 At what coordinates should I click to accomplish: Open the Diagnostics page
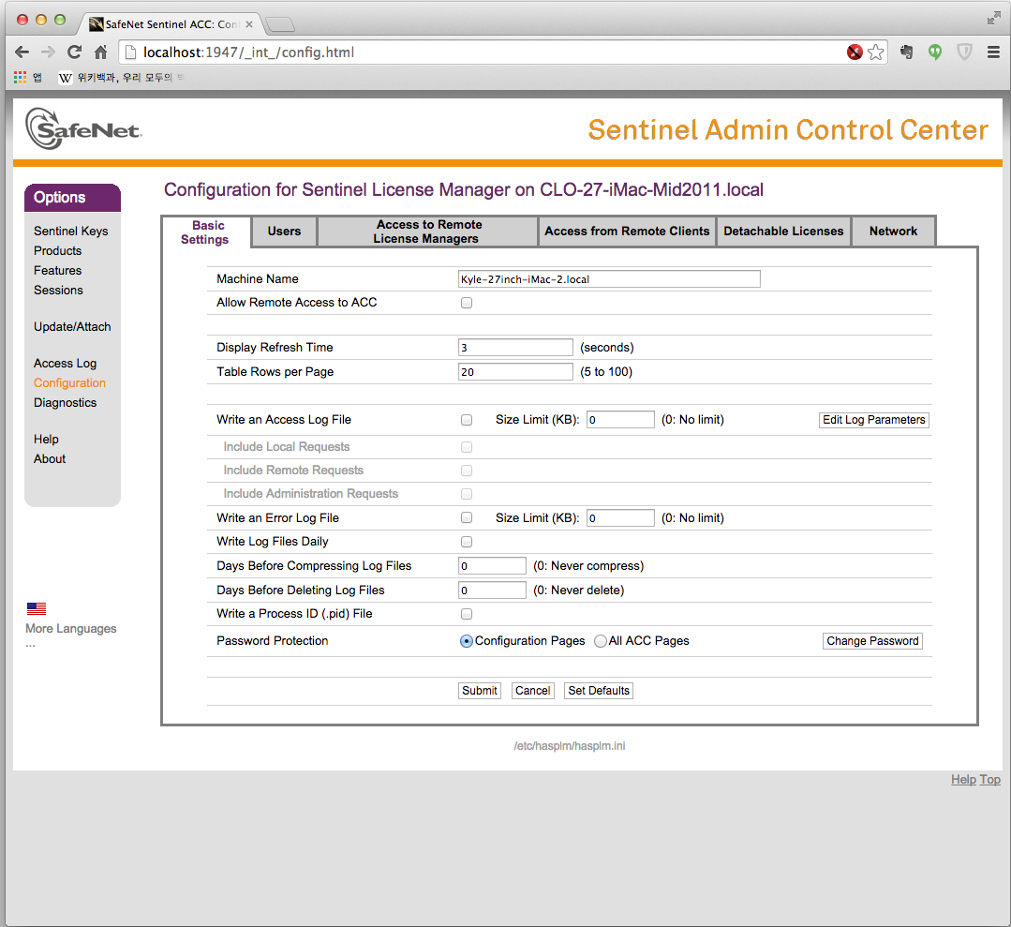coord(66,402)
